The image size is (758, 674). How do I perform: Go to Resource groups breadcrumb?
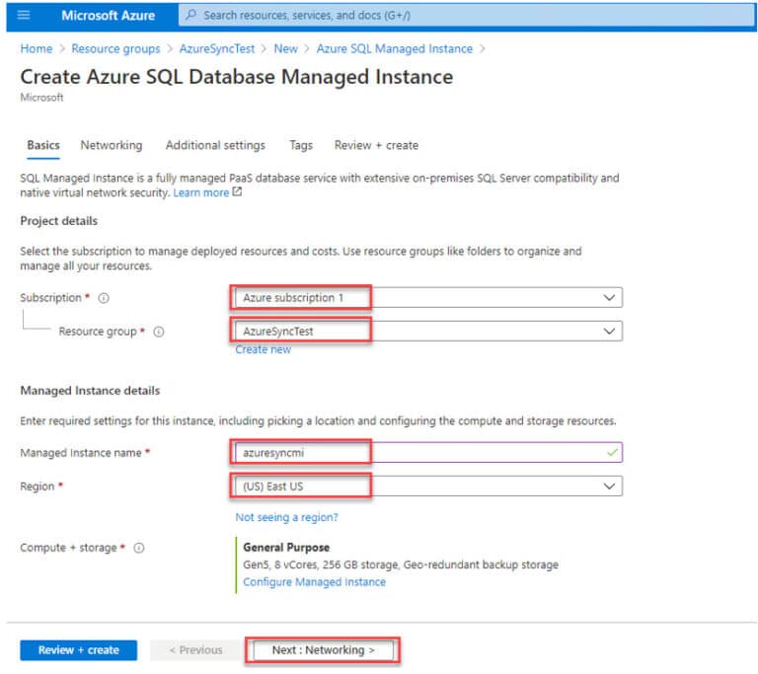tap(115, 48)
